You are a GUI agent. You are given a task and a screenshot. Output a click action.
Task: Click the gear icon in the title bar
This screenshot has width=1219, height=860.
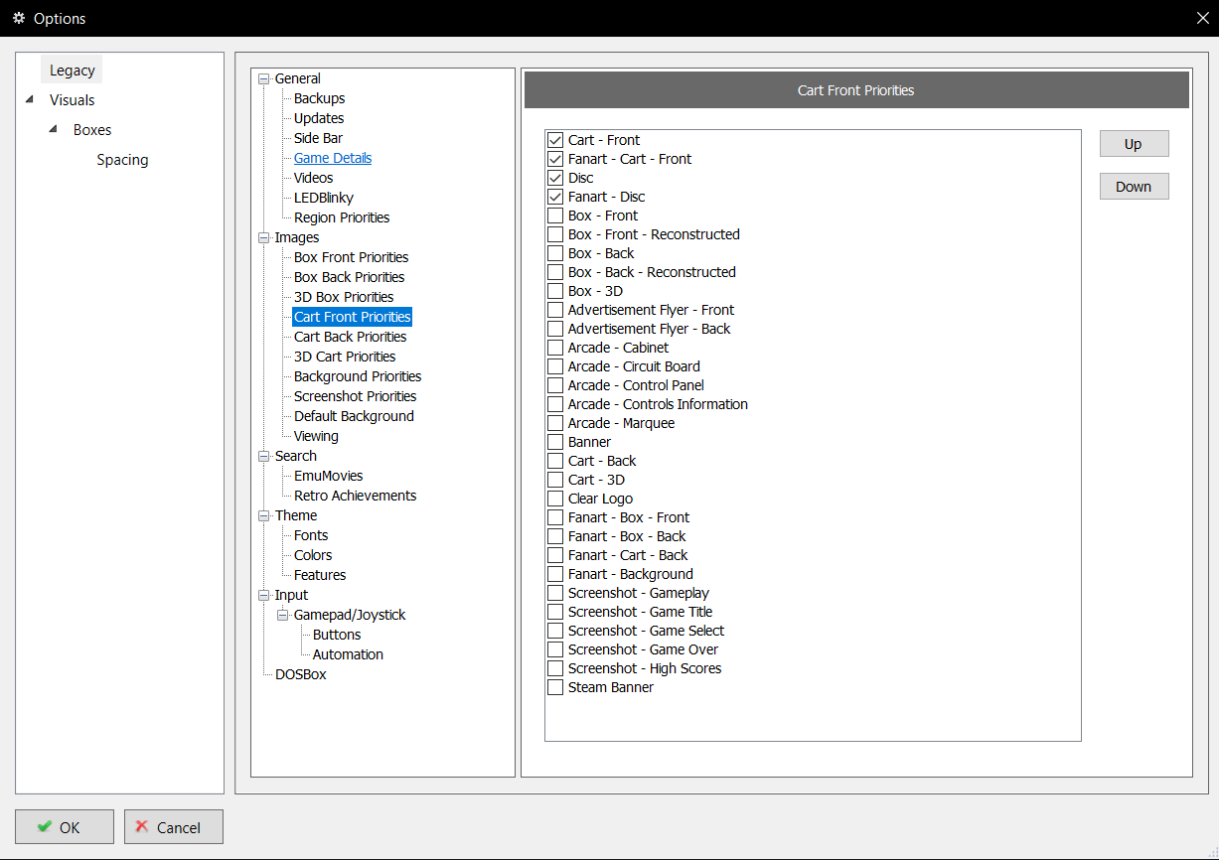pyautogui.click(x=18, y=18)
